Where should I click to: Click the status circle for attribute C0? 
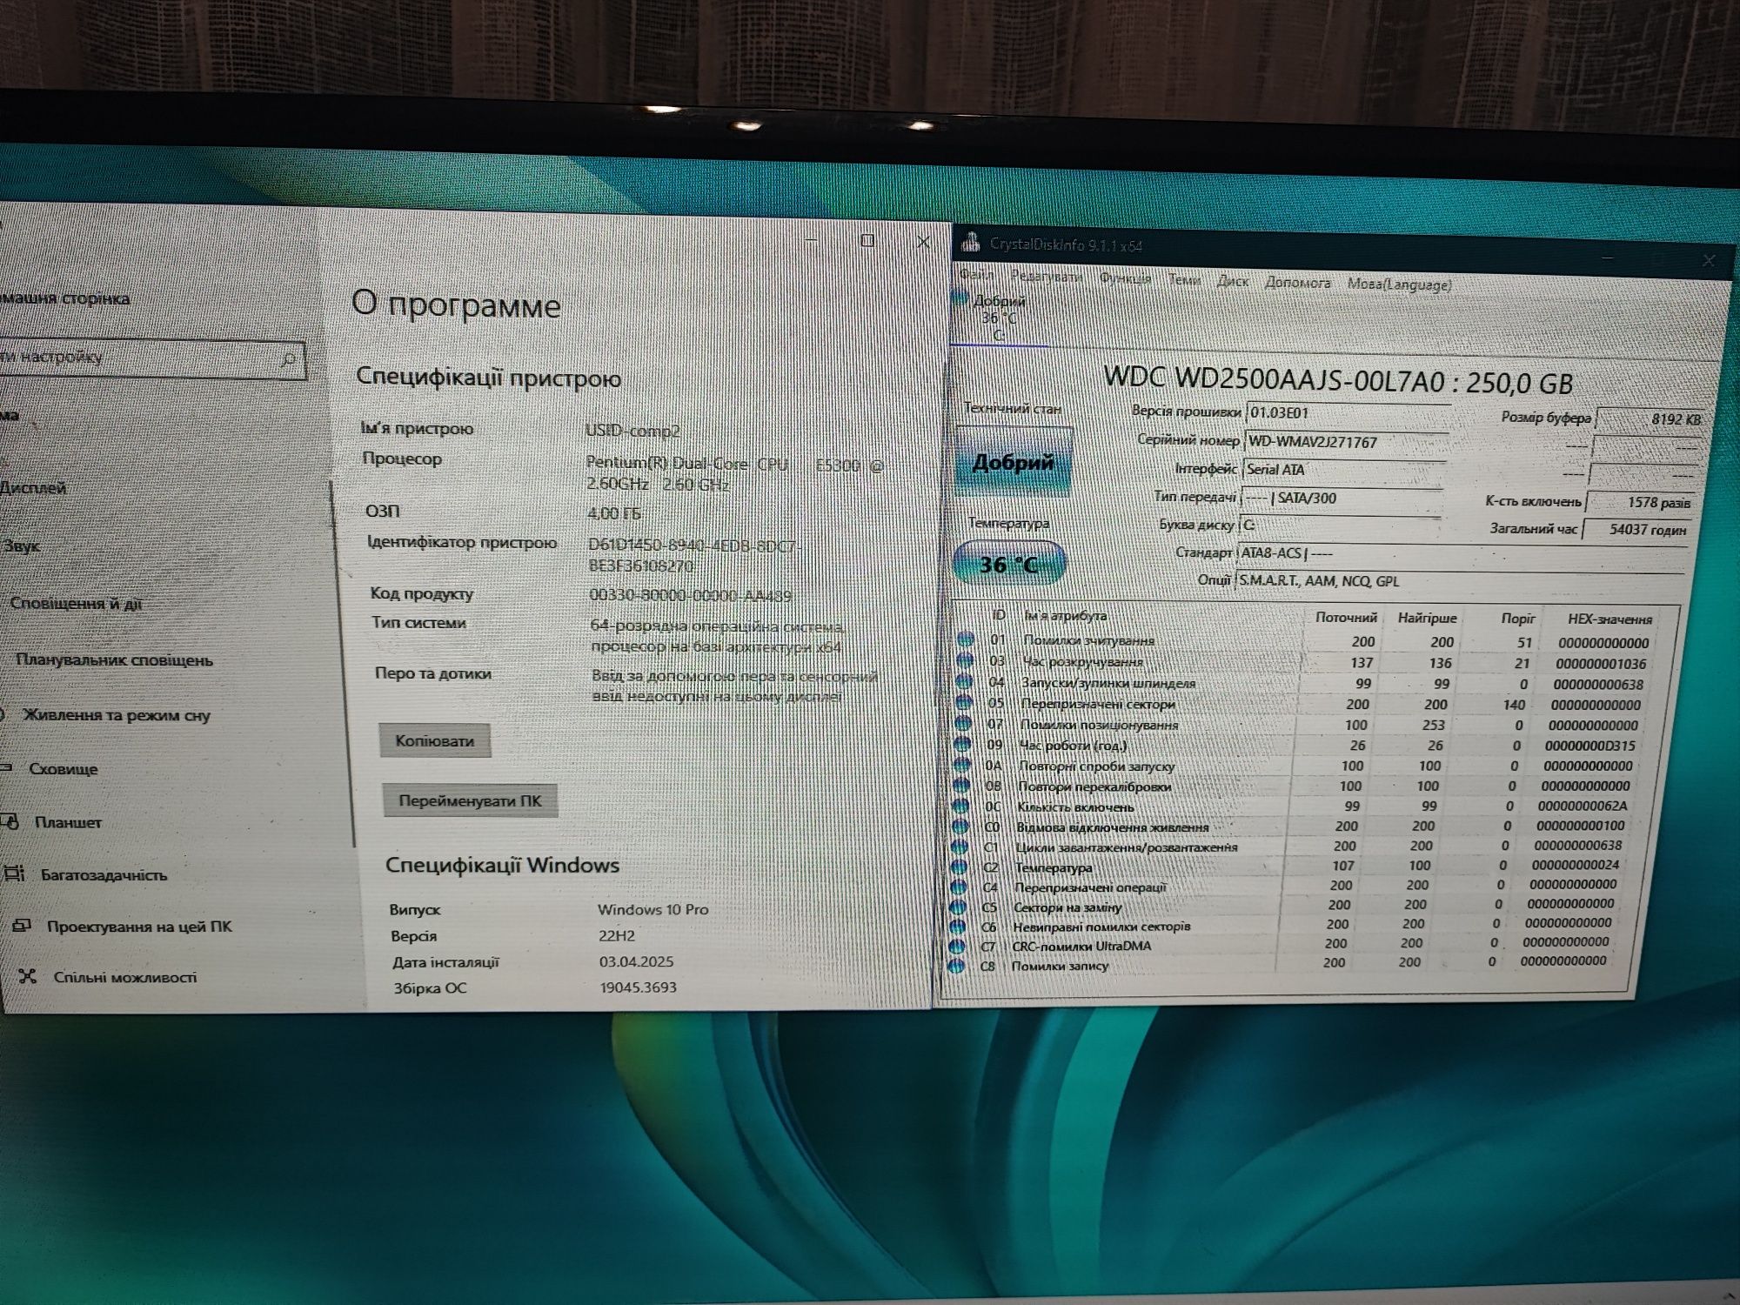click(960, 826)
